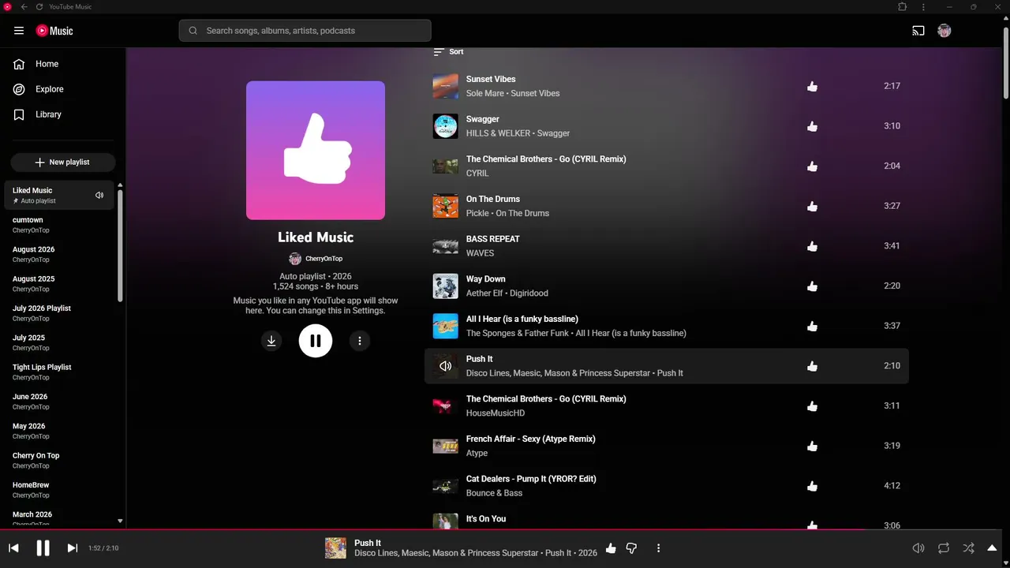Screen dimensions: 1010x568
Task: Click the Swagger album thumbnail
Action: (445, 126)
